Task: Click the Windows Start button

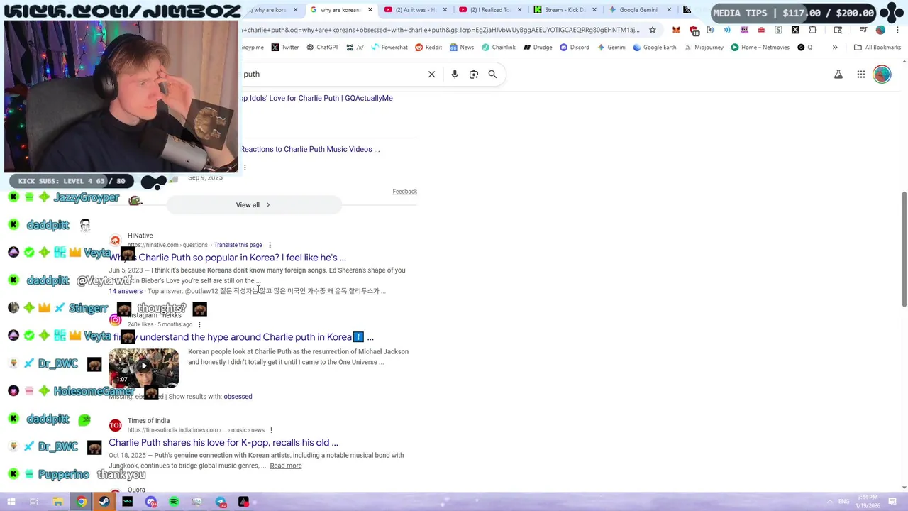Action: click(11, 502)
